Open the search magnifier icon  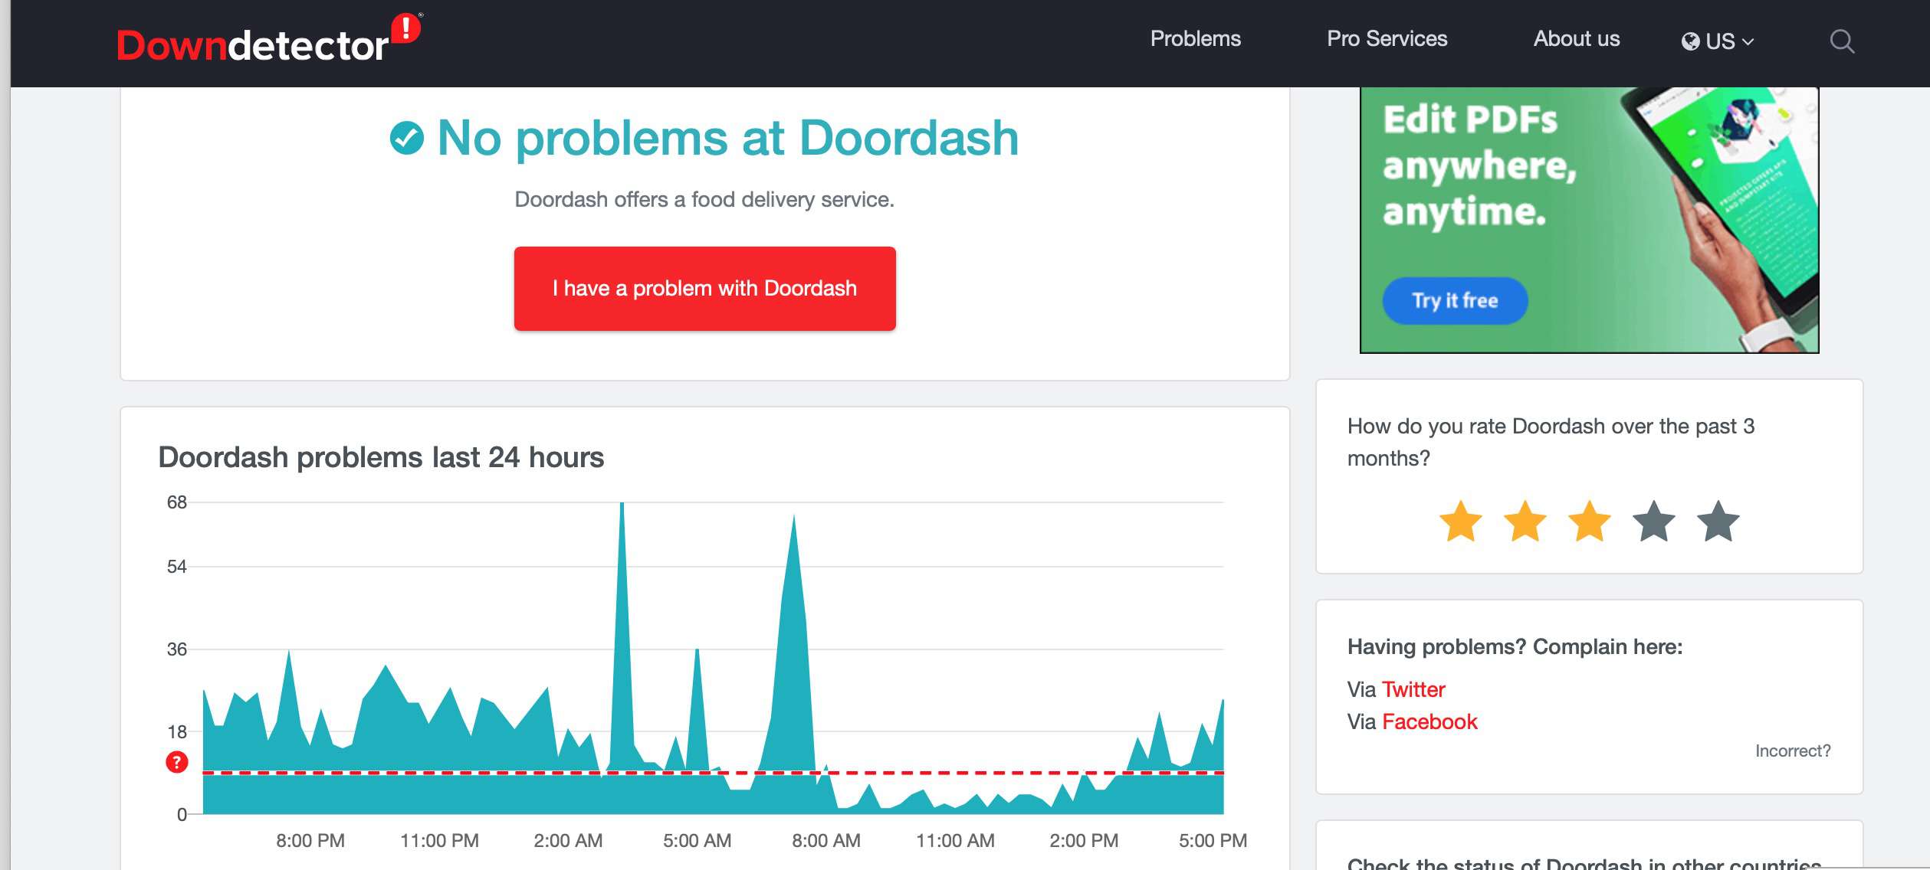pyautogui.click(x=1842, y=41)
